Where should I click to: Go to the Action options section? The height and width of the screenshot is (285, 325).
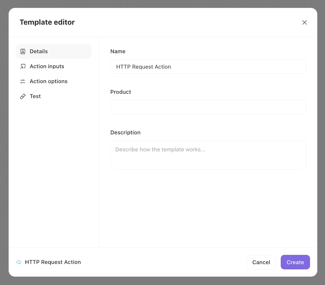point(48,81)
